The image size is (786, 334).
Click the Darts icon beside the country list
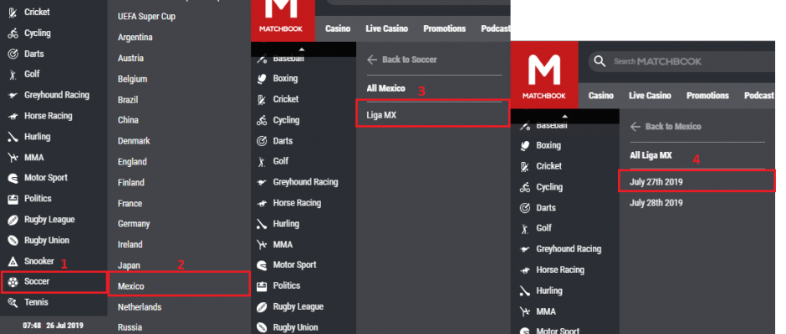pyautogui.click(x=13, y=54)
